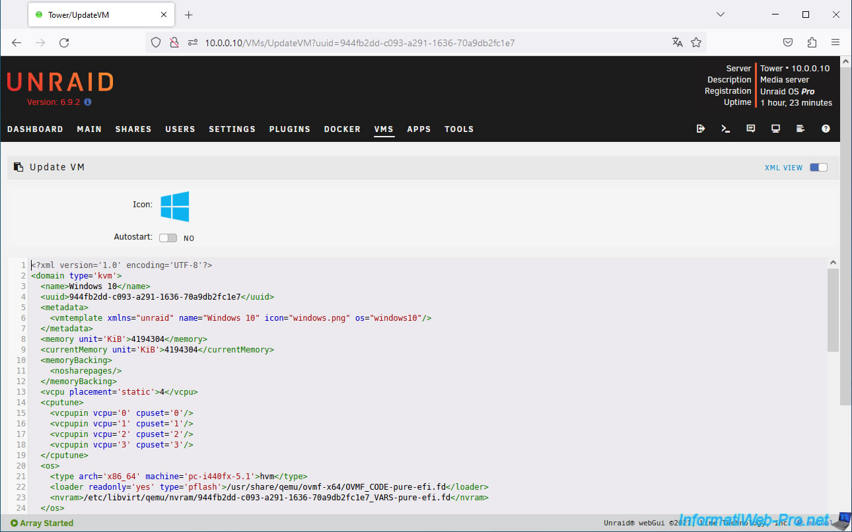Image resolution: width=852 pixels, height=532 pixels.
Task: Open the Info monitor icon
Action: [x=776, y=129]
